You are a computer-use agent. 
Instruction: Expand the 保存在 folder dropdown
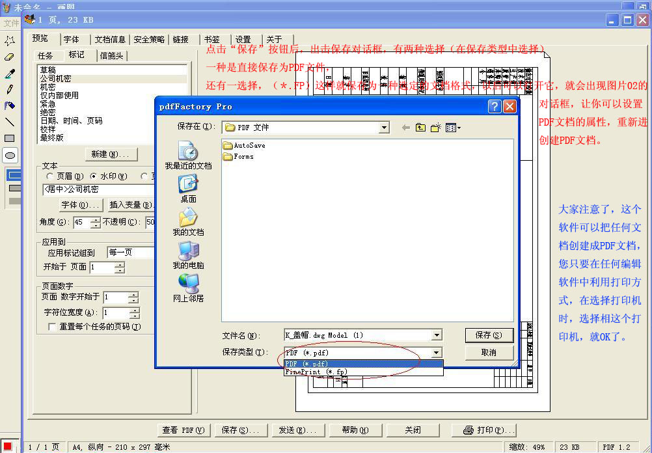coord(384,128)
